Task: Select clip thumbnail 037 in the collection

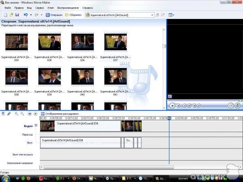Action: pyautogui.click(x=115, y=42)
